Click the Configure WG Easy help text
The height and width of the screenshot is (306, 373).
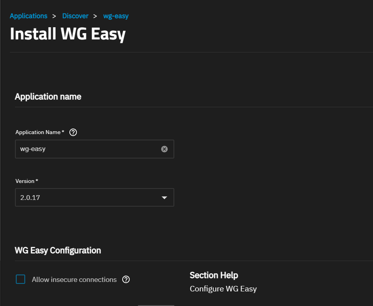tap(223, 289)
